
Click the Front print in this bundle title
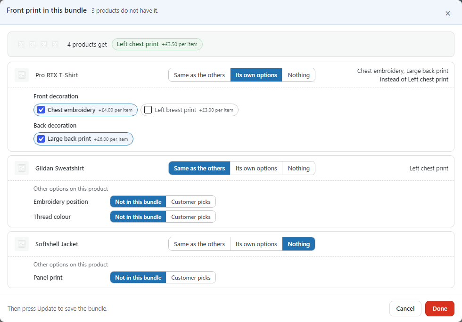pyautogui.click(x=47, y=10)
